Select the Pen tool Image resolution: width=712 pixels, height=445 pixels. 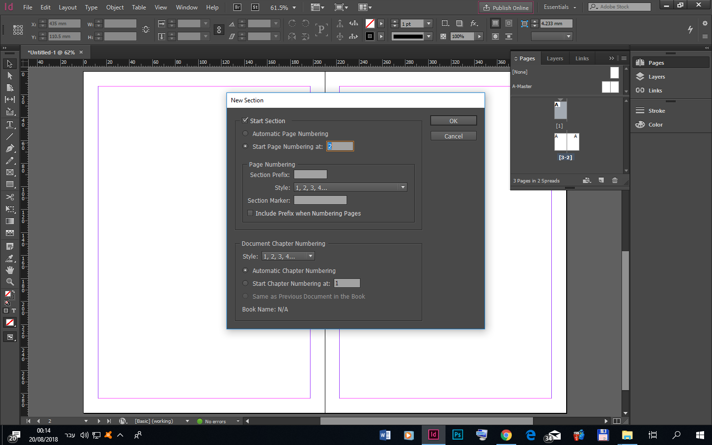(x=9, y=148)
